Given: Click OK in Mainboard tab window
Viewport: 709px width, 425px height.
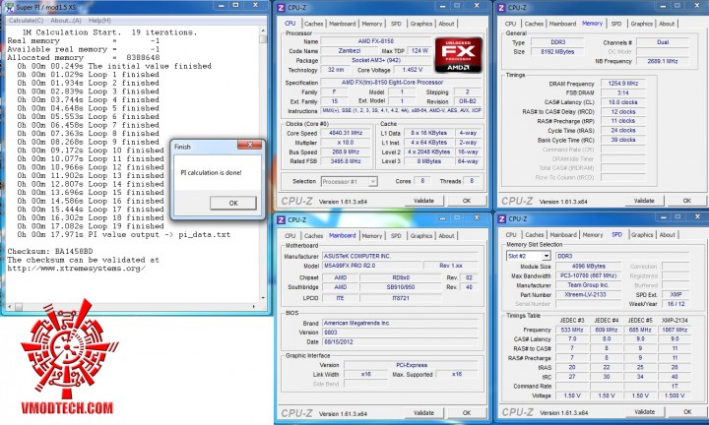Looking at the screenshot, I should click(467, 413).
